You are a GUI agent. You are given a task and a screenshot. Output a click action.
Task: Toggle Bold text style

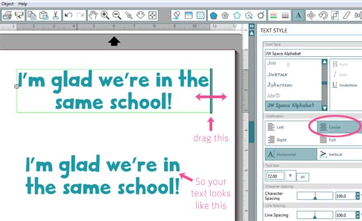[x=340, y=64]
